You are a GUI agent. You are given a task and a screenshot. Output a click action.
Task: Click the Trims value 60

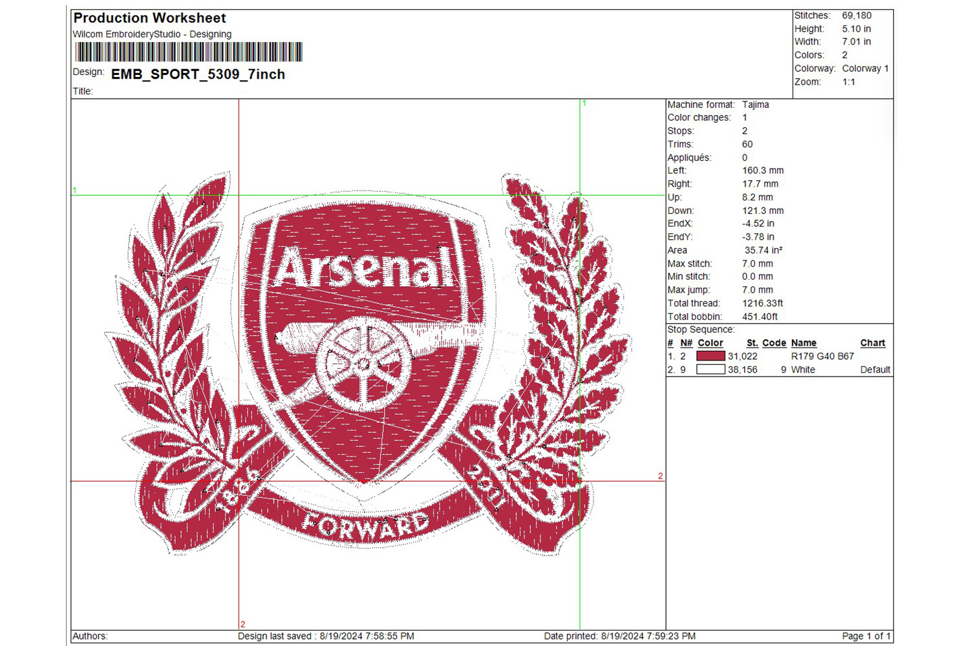pyautogui.click(x=747, y=144)
